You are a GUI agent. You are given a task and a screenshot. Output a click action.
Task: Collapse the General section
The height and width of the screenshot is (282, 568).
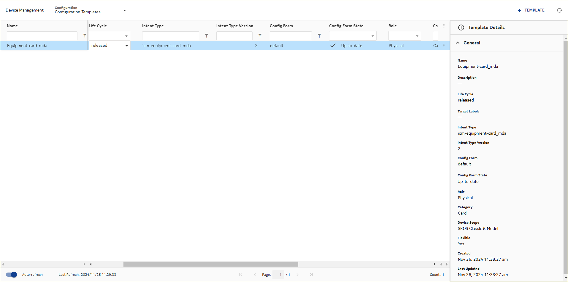tap(458, 43)
